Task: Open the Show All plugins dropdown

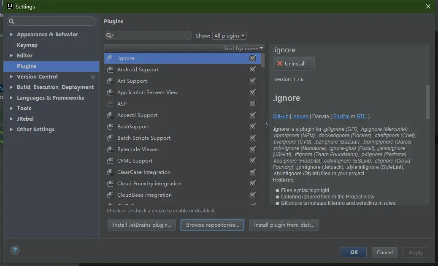Action: pos(229,36)
